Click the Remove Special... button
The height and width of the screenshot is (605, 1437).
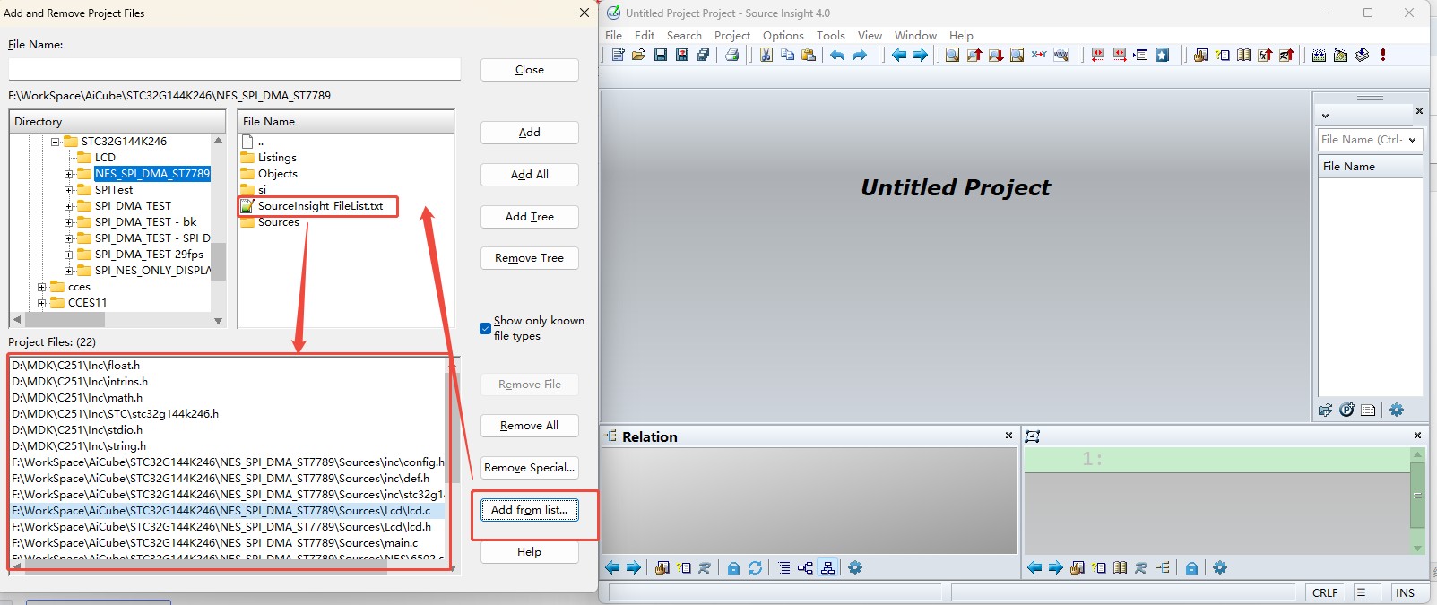click(529, 467)
